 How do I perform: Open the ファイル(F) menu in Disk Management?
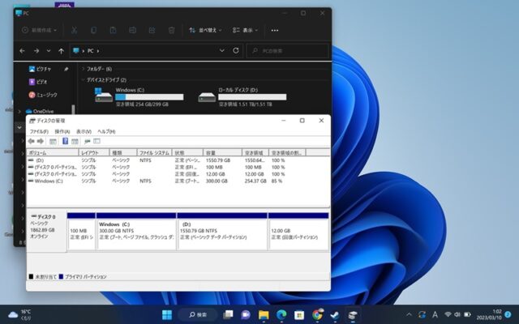click(39, 131)
